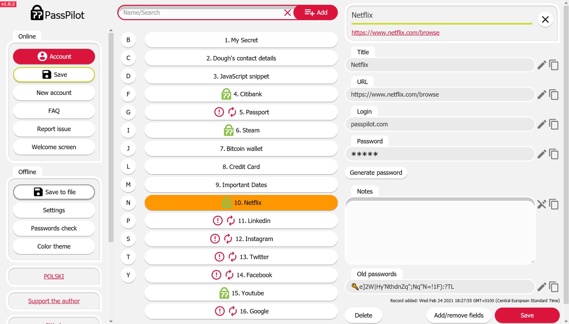The width and height of the screenshot is (569, 324).
Task: Click the online Save button in sidebar
Action: pos(54,75)
